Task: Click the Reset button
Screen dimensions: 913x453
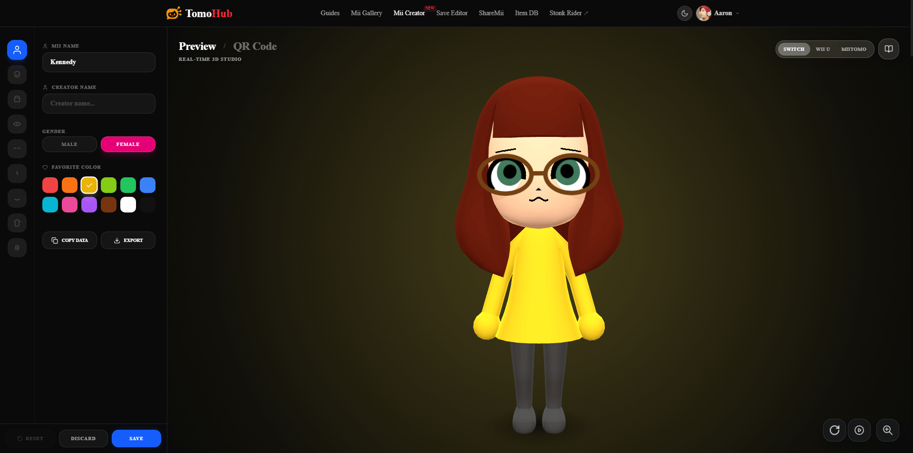Action: click(x=30, y=439)
